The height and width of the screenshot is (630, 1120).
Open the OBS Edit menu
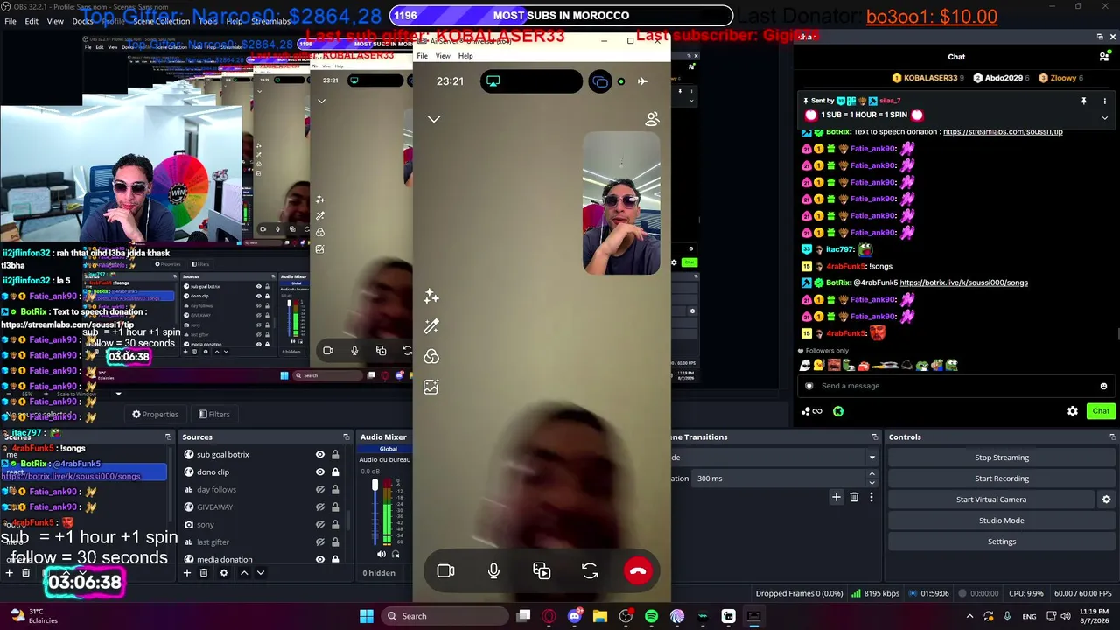point(31,21)
